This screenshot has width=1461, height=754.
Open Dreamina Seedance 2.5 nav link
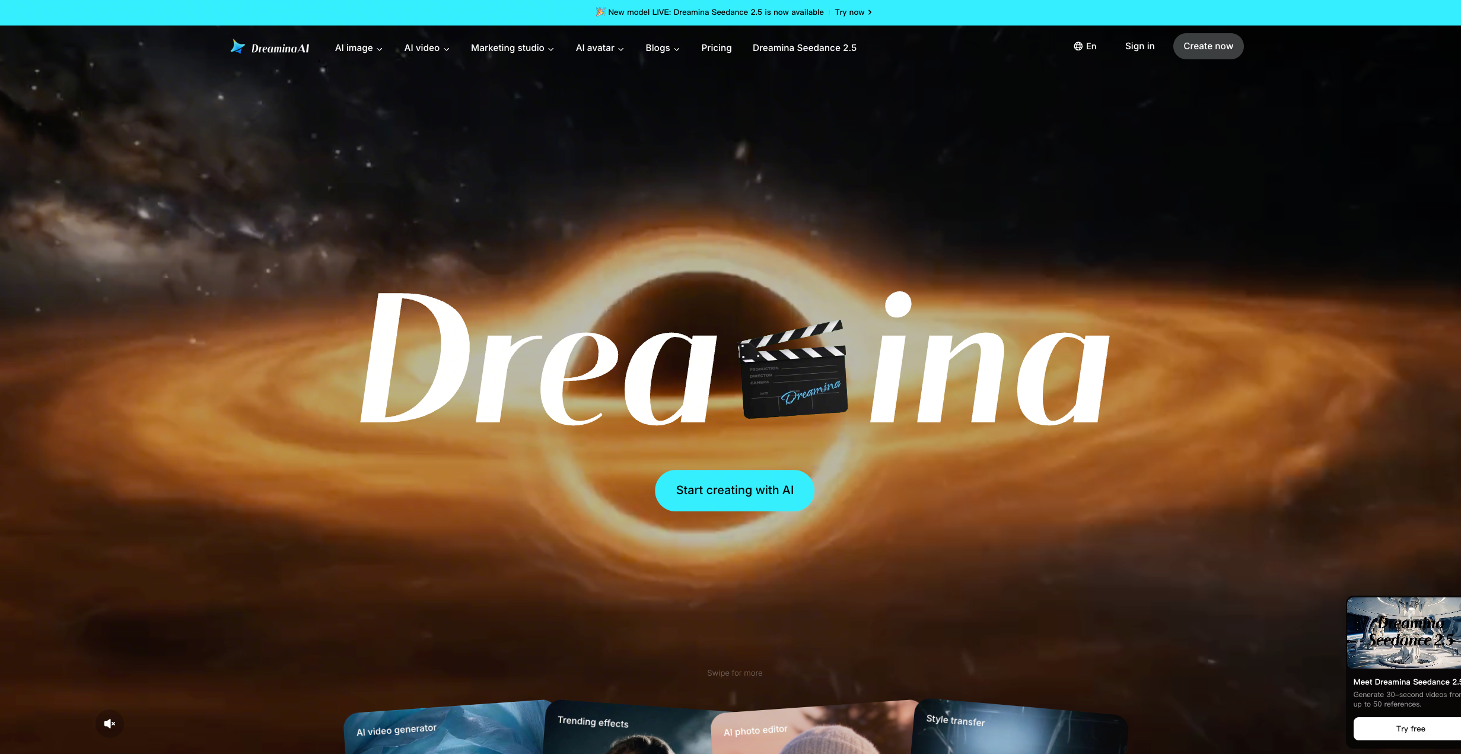coord(804,48)
